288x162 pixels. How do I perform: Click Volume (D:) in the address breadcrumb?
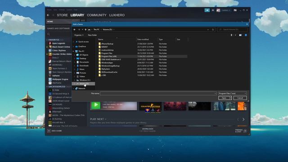click(108, 30)
